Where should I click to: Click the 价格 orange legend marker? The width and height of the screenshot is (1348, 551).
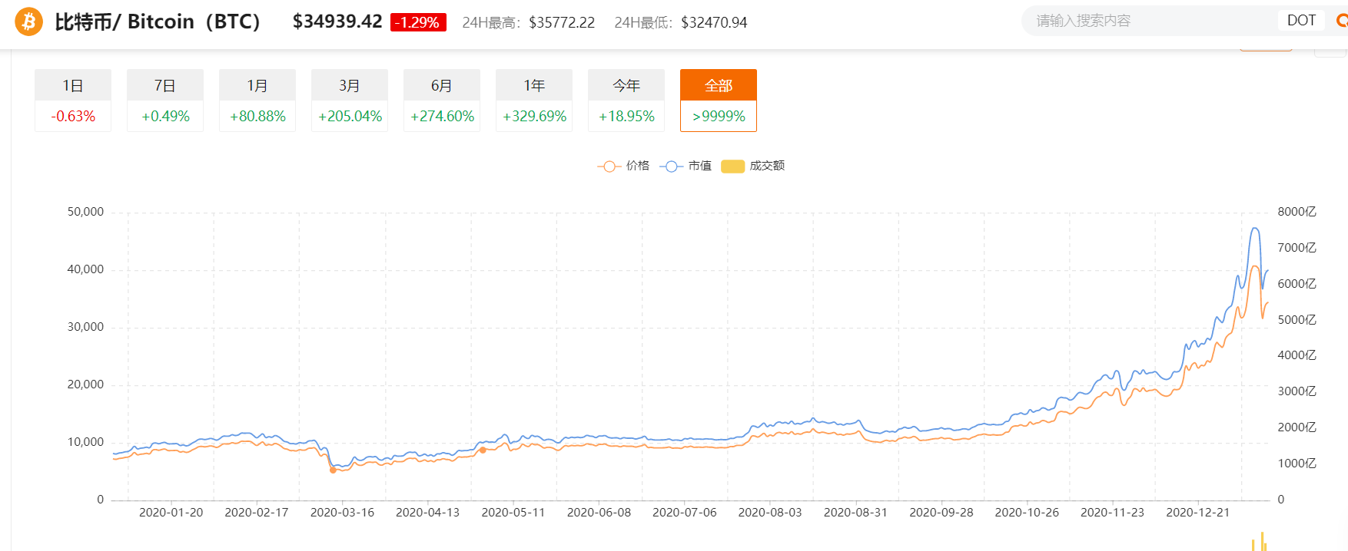coord(609,166)
